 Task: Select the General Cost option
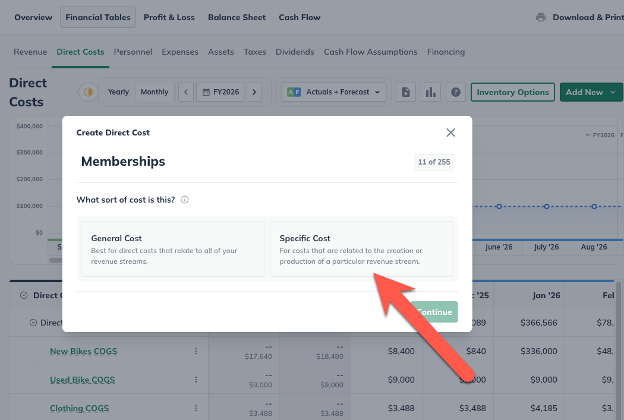pyautogui.click(x=173, y=250)
